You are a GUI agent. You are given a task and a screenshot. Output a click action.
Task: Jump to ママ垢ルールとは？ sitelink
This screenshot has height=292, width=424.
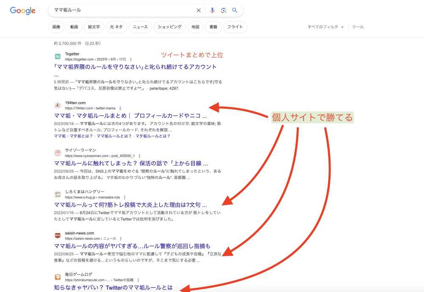coord(114,136)
